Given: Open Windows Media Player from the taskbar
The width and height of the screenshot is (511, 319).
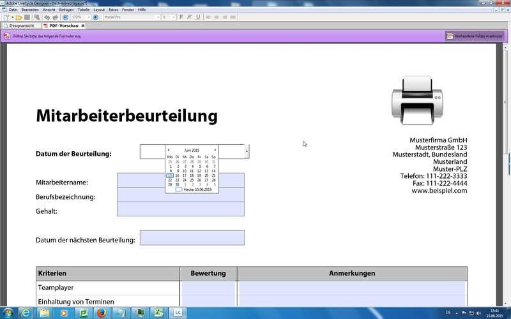Looking at the screenshot, I should (63, 313).
